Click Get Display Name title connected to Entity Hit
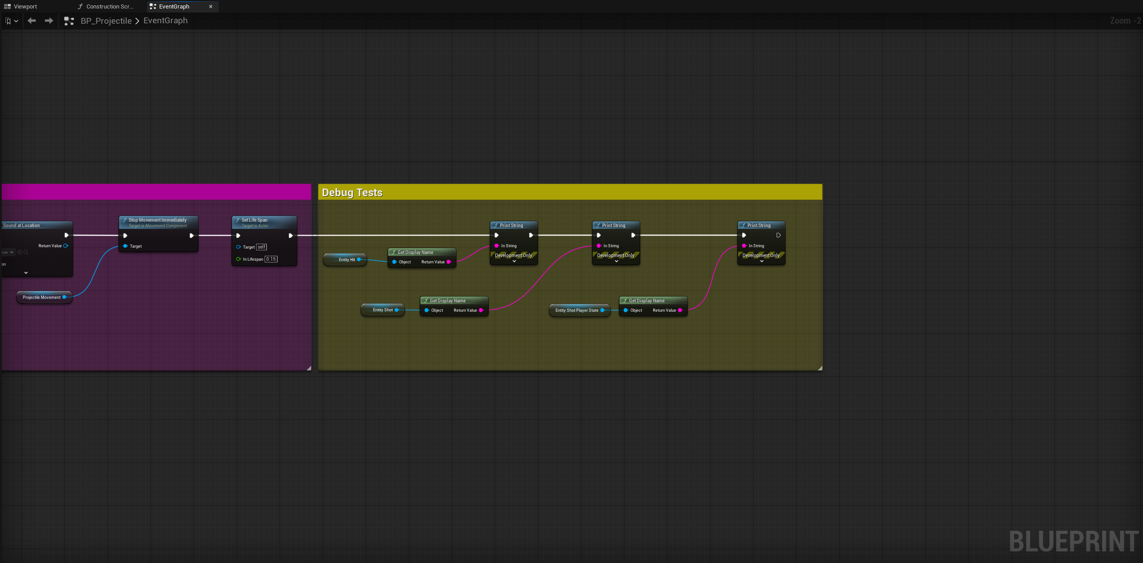 pos(415,252)
